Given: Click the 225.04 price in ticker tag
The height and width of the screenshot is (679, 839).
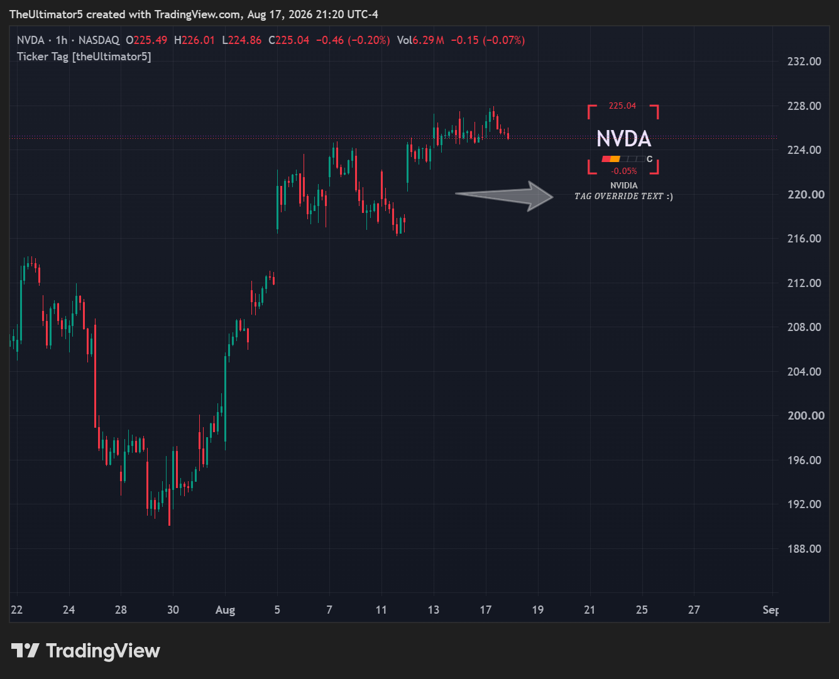Looking at the screenshot, I should (622, 106).
